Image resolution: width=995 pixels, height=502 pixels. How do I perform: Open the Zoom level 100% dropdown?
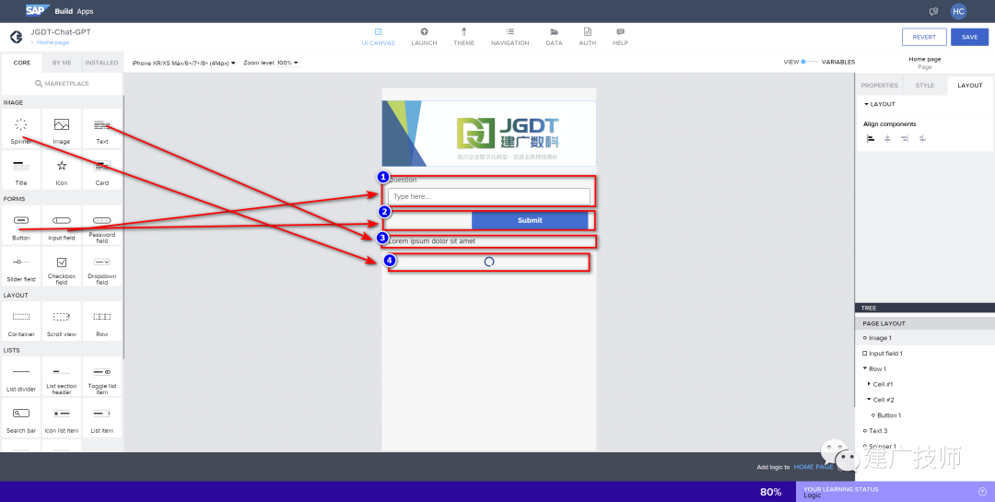click(271, 63)
